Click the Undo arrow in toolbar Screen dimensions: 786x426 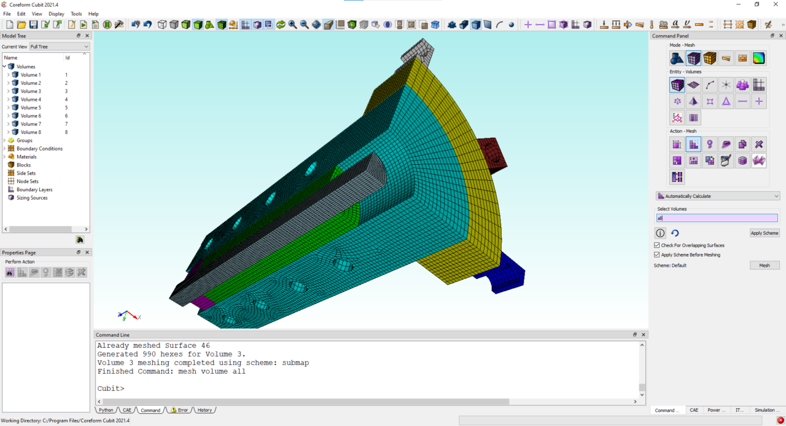point(147,25)
